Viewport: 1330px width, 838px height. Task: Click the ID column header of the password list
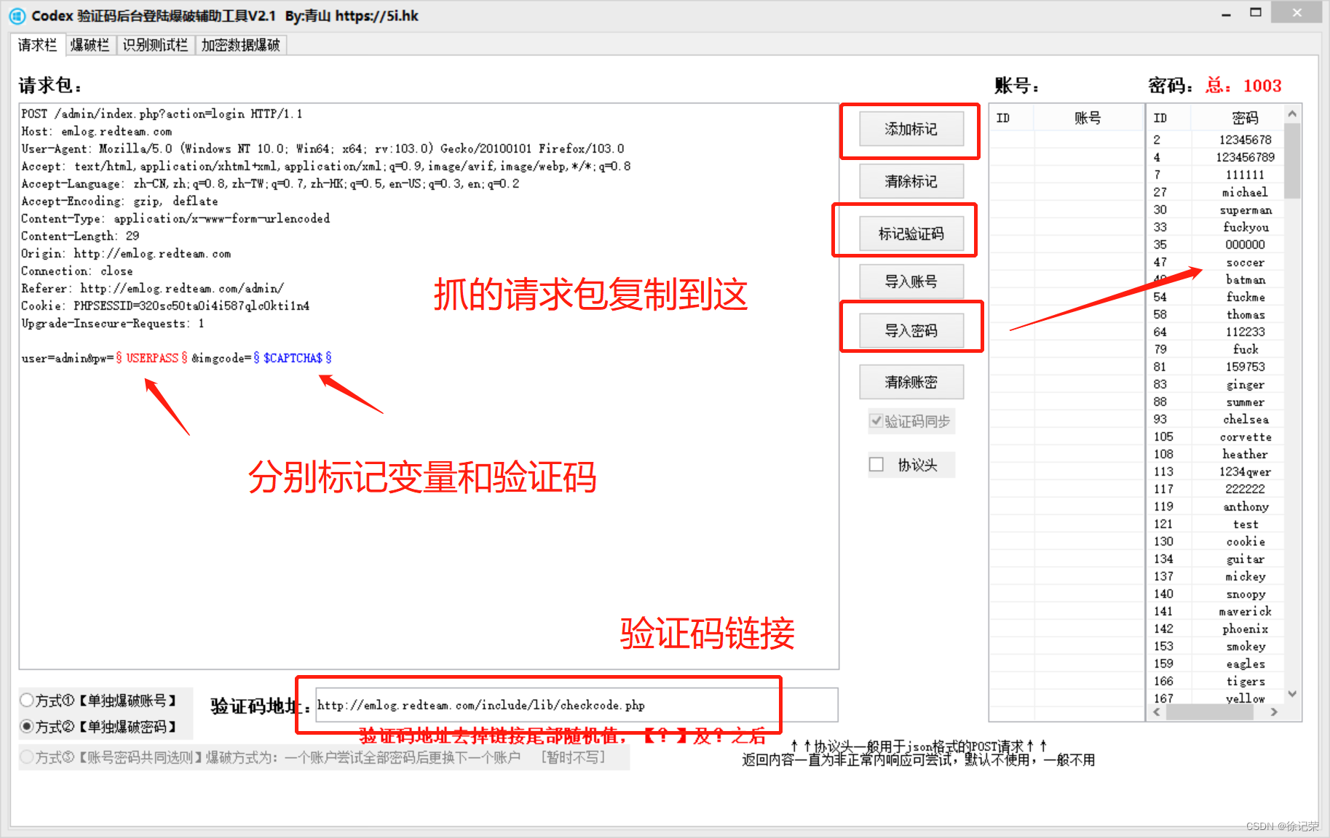(1169, 118)
